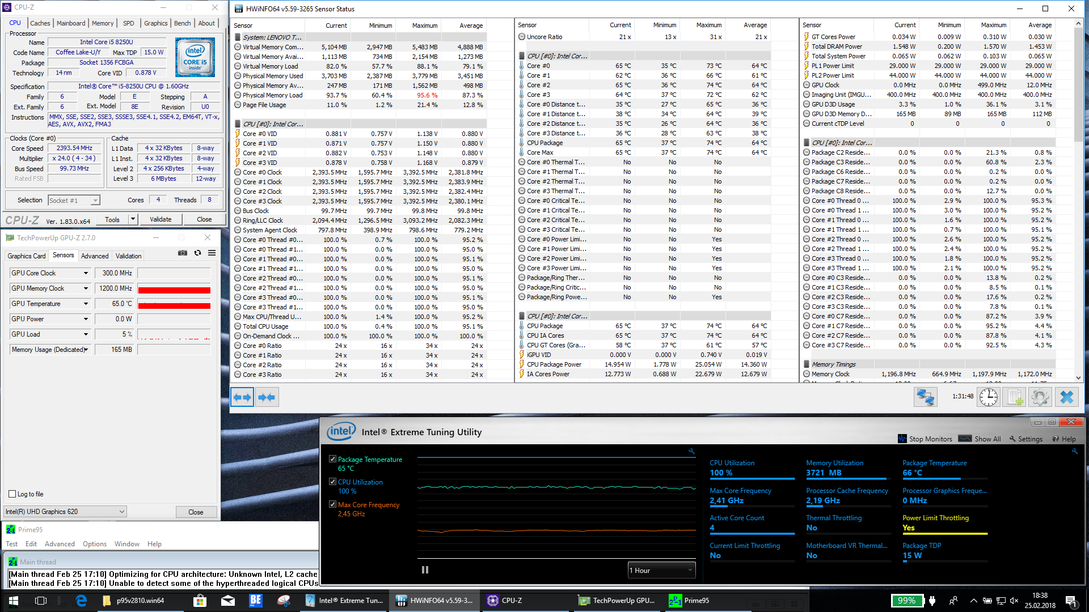Viewport: 1089px width, 612px height.
Task: Click Validate button in CPU-Z
Action: [161, 219]
